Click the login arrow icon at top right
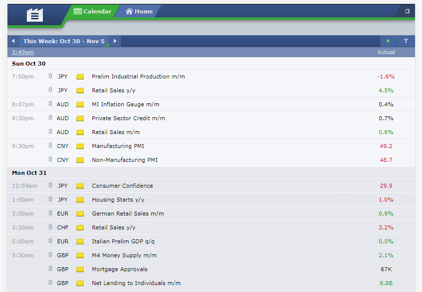Image resolution: width=422 pixels, height=292 pixels. (x=407, y=11)
